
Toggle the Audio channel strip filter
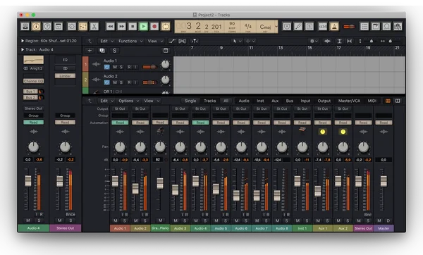(244, 101)
